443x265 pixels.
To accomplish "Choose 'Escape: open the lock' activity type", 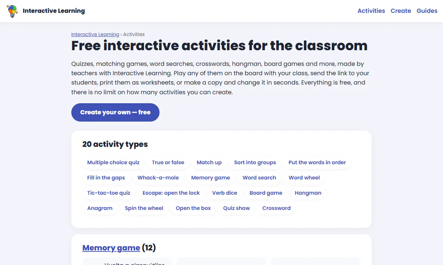I will click(x=171, y=193).
